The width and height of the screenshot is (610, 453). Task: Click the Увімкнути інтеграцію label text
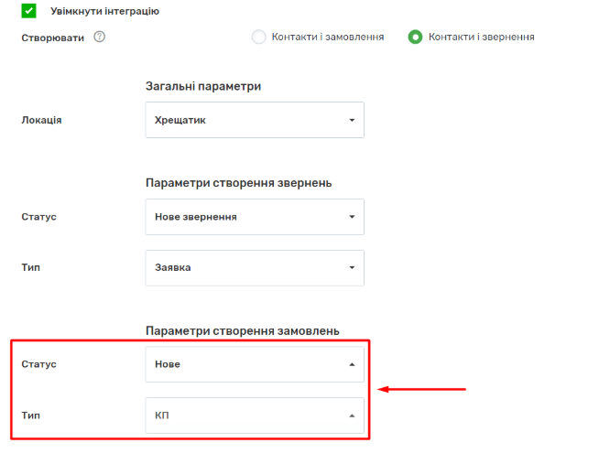tap(103, 11)
